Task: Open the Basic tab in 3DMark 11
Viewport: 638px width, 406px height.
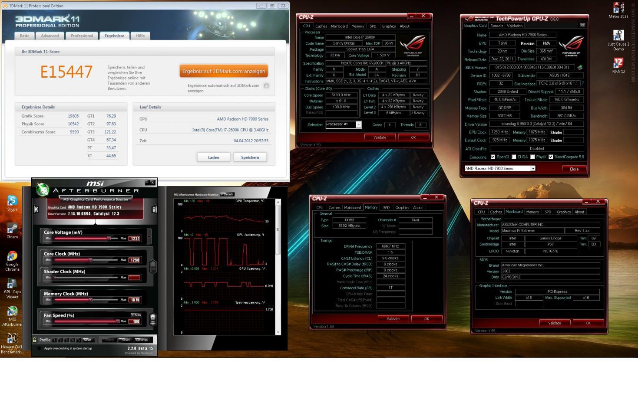Action: pyautogui.click(x=24, y=36)
